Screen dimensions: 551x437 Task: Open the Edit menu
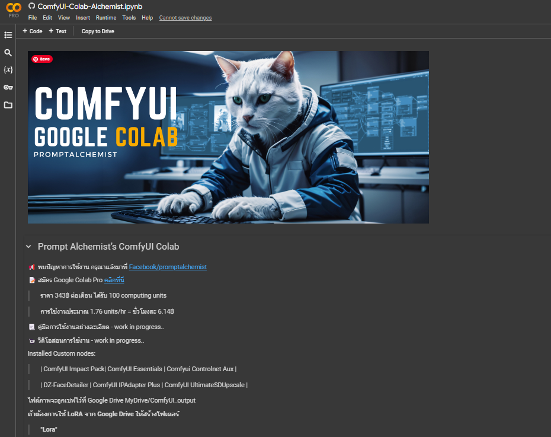(x=47, y=18)
